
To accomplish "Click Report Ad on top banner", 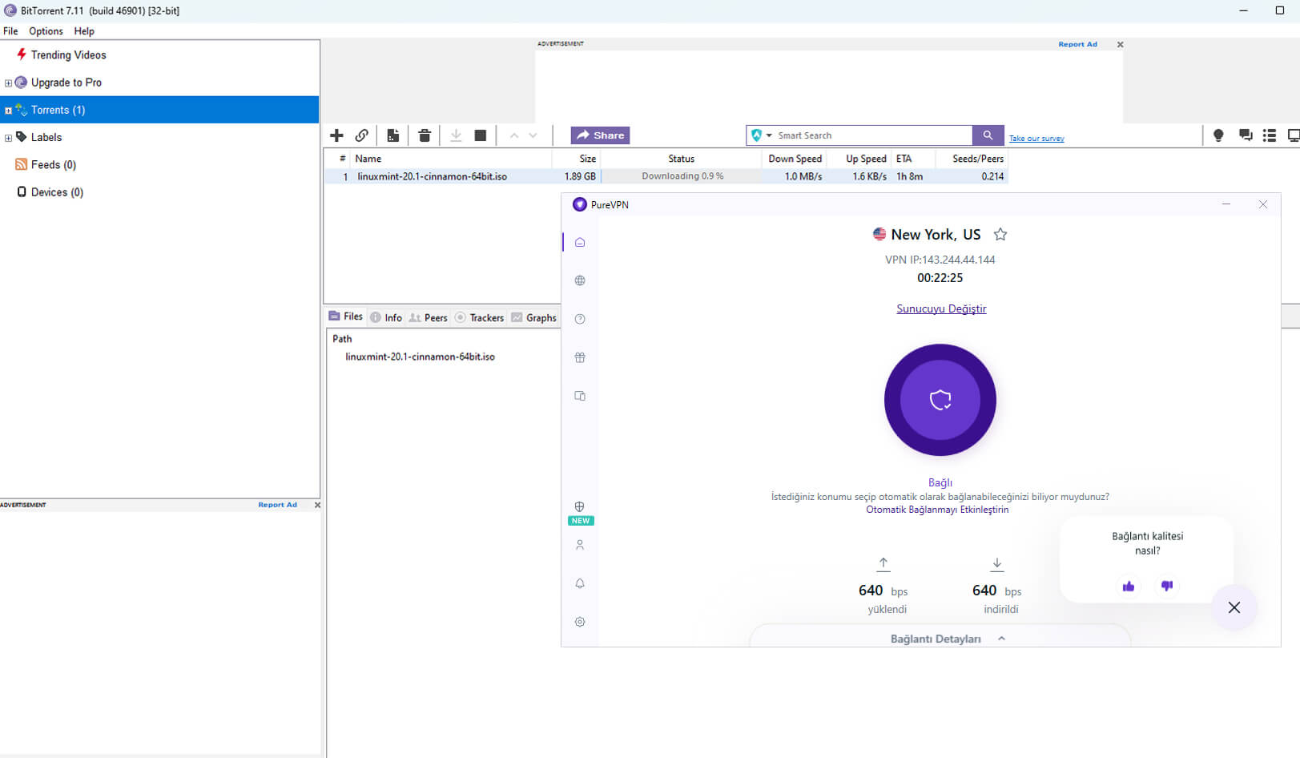I will pos(1077,45).
